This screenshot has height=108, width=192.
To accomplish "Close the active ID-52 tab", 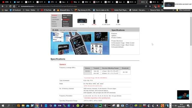I will (x=146, y=2).
